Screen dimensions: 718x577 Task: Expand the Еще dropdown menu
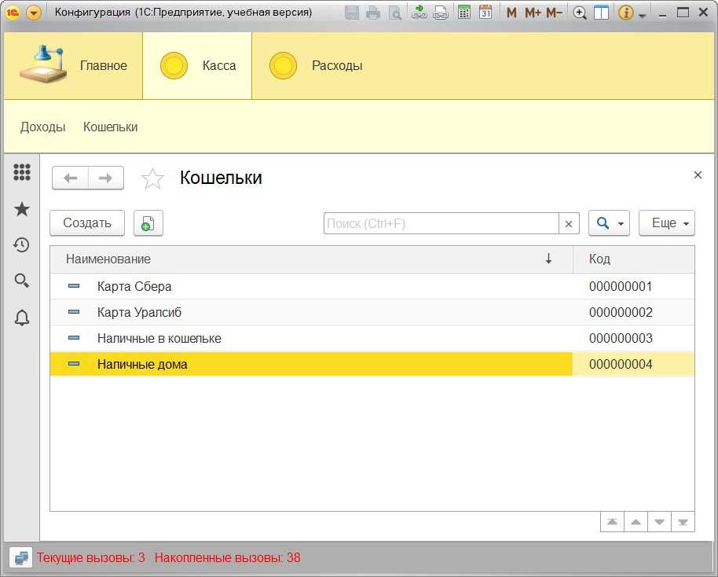coord(666,223)
